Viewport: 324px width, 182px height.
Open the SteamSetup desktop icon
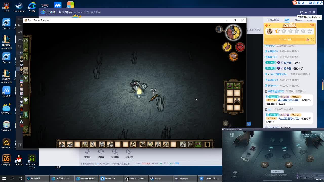tap(19, 7)
